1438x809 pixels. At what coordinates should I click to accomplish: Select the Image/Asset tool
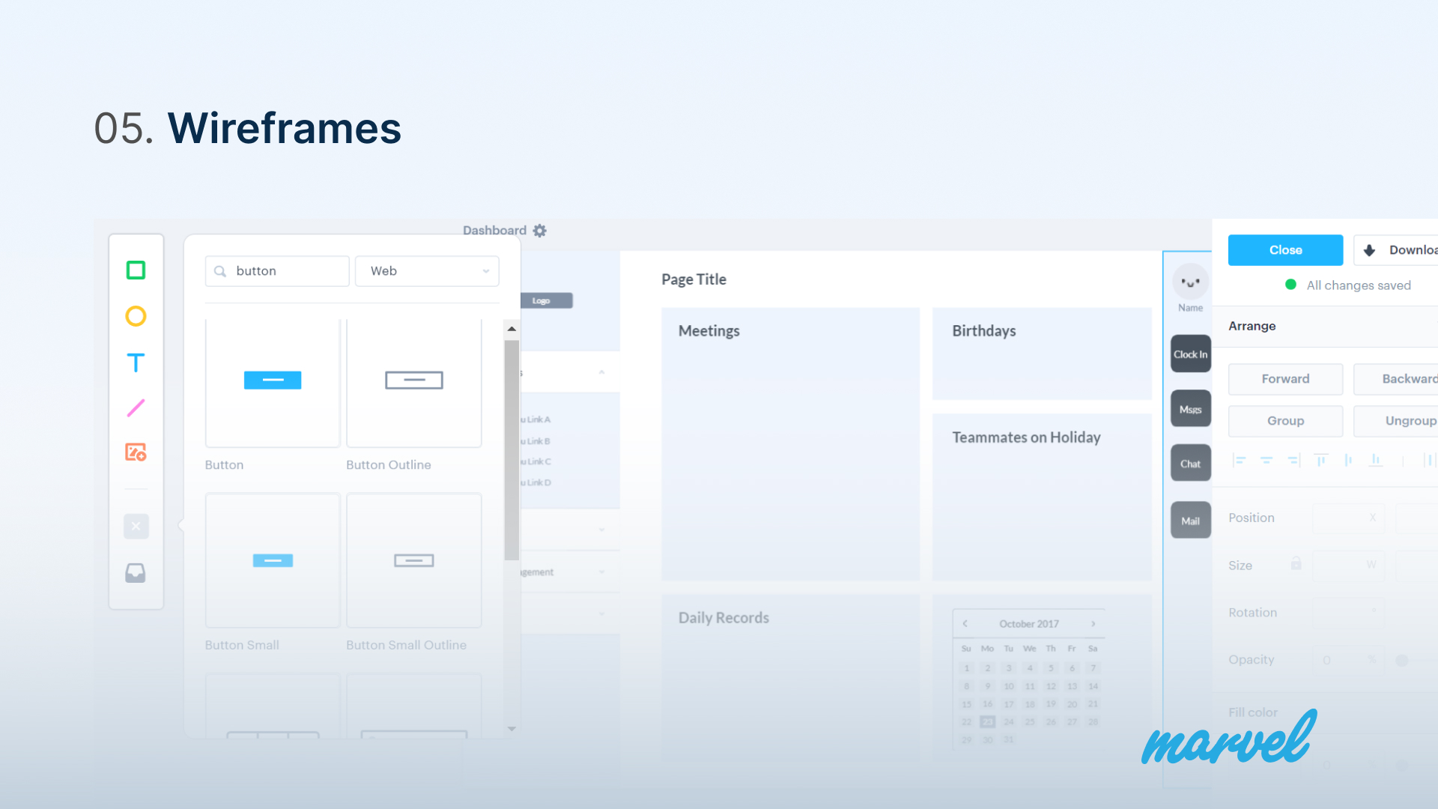tap(136, 452)
